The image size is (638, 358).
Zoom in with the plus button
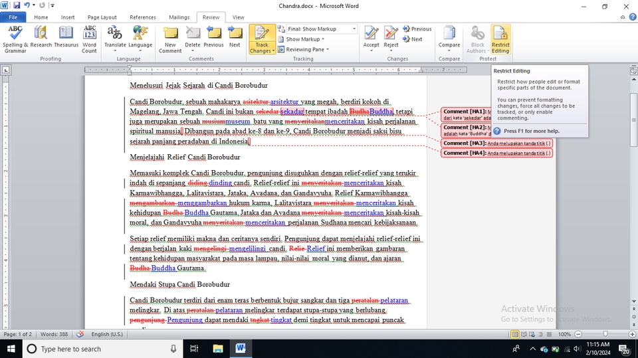pos(632,334)
